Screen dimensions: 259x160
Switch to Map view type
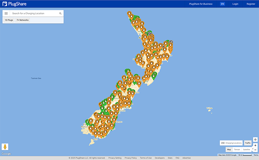click(229, 150)
